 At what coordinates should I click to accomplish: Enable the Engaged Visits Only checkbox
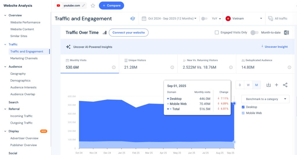coord(217,33)
